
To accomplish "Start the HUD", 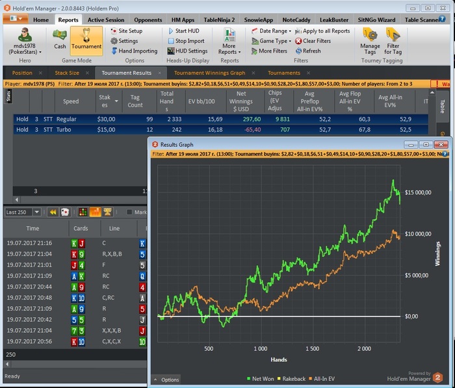I will (x=184, y=31).
